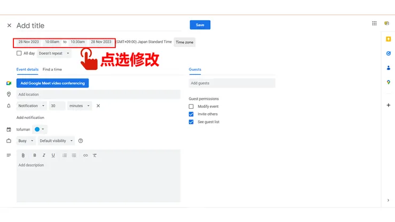Click the briefcase availability icon
395x222 pixels.
[x=9, y=141]
